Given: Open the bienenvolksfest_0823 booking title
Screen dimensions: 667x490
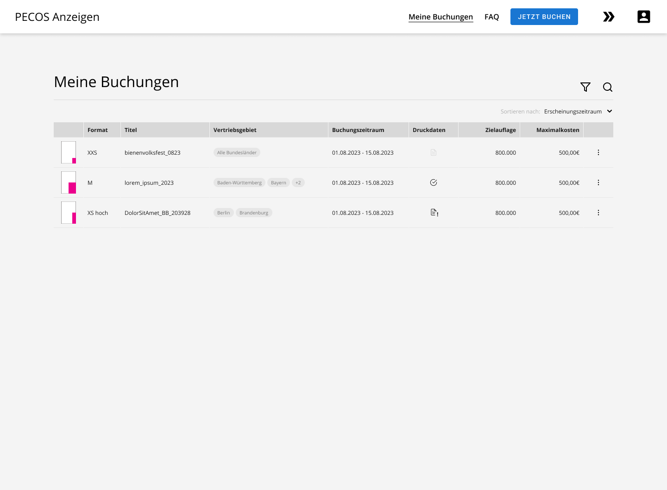Looking at the screenshot, I should pyautogui.click(x=152, y=152).
